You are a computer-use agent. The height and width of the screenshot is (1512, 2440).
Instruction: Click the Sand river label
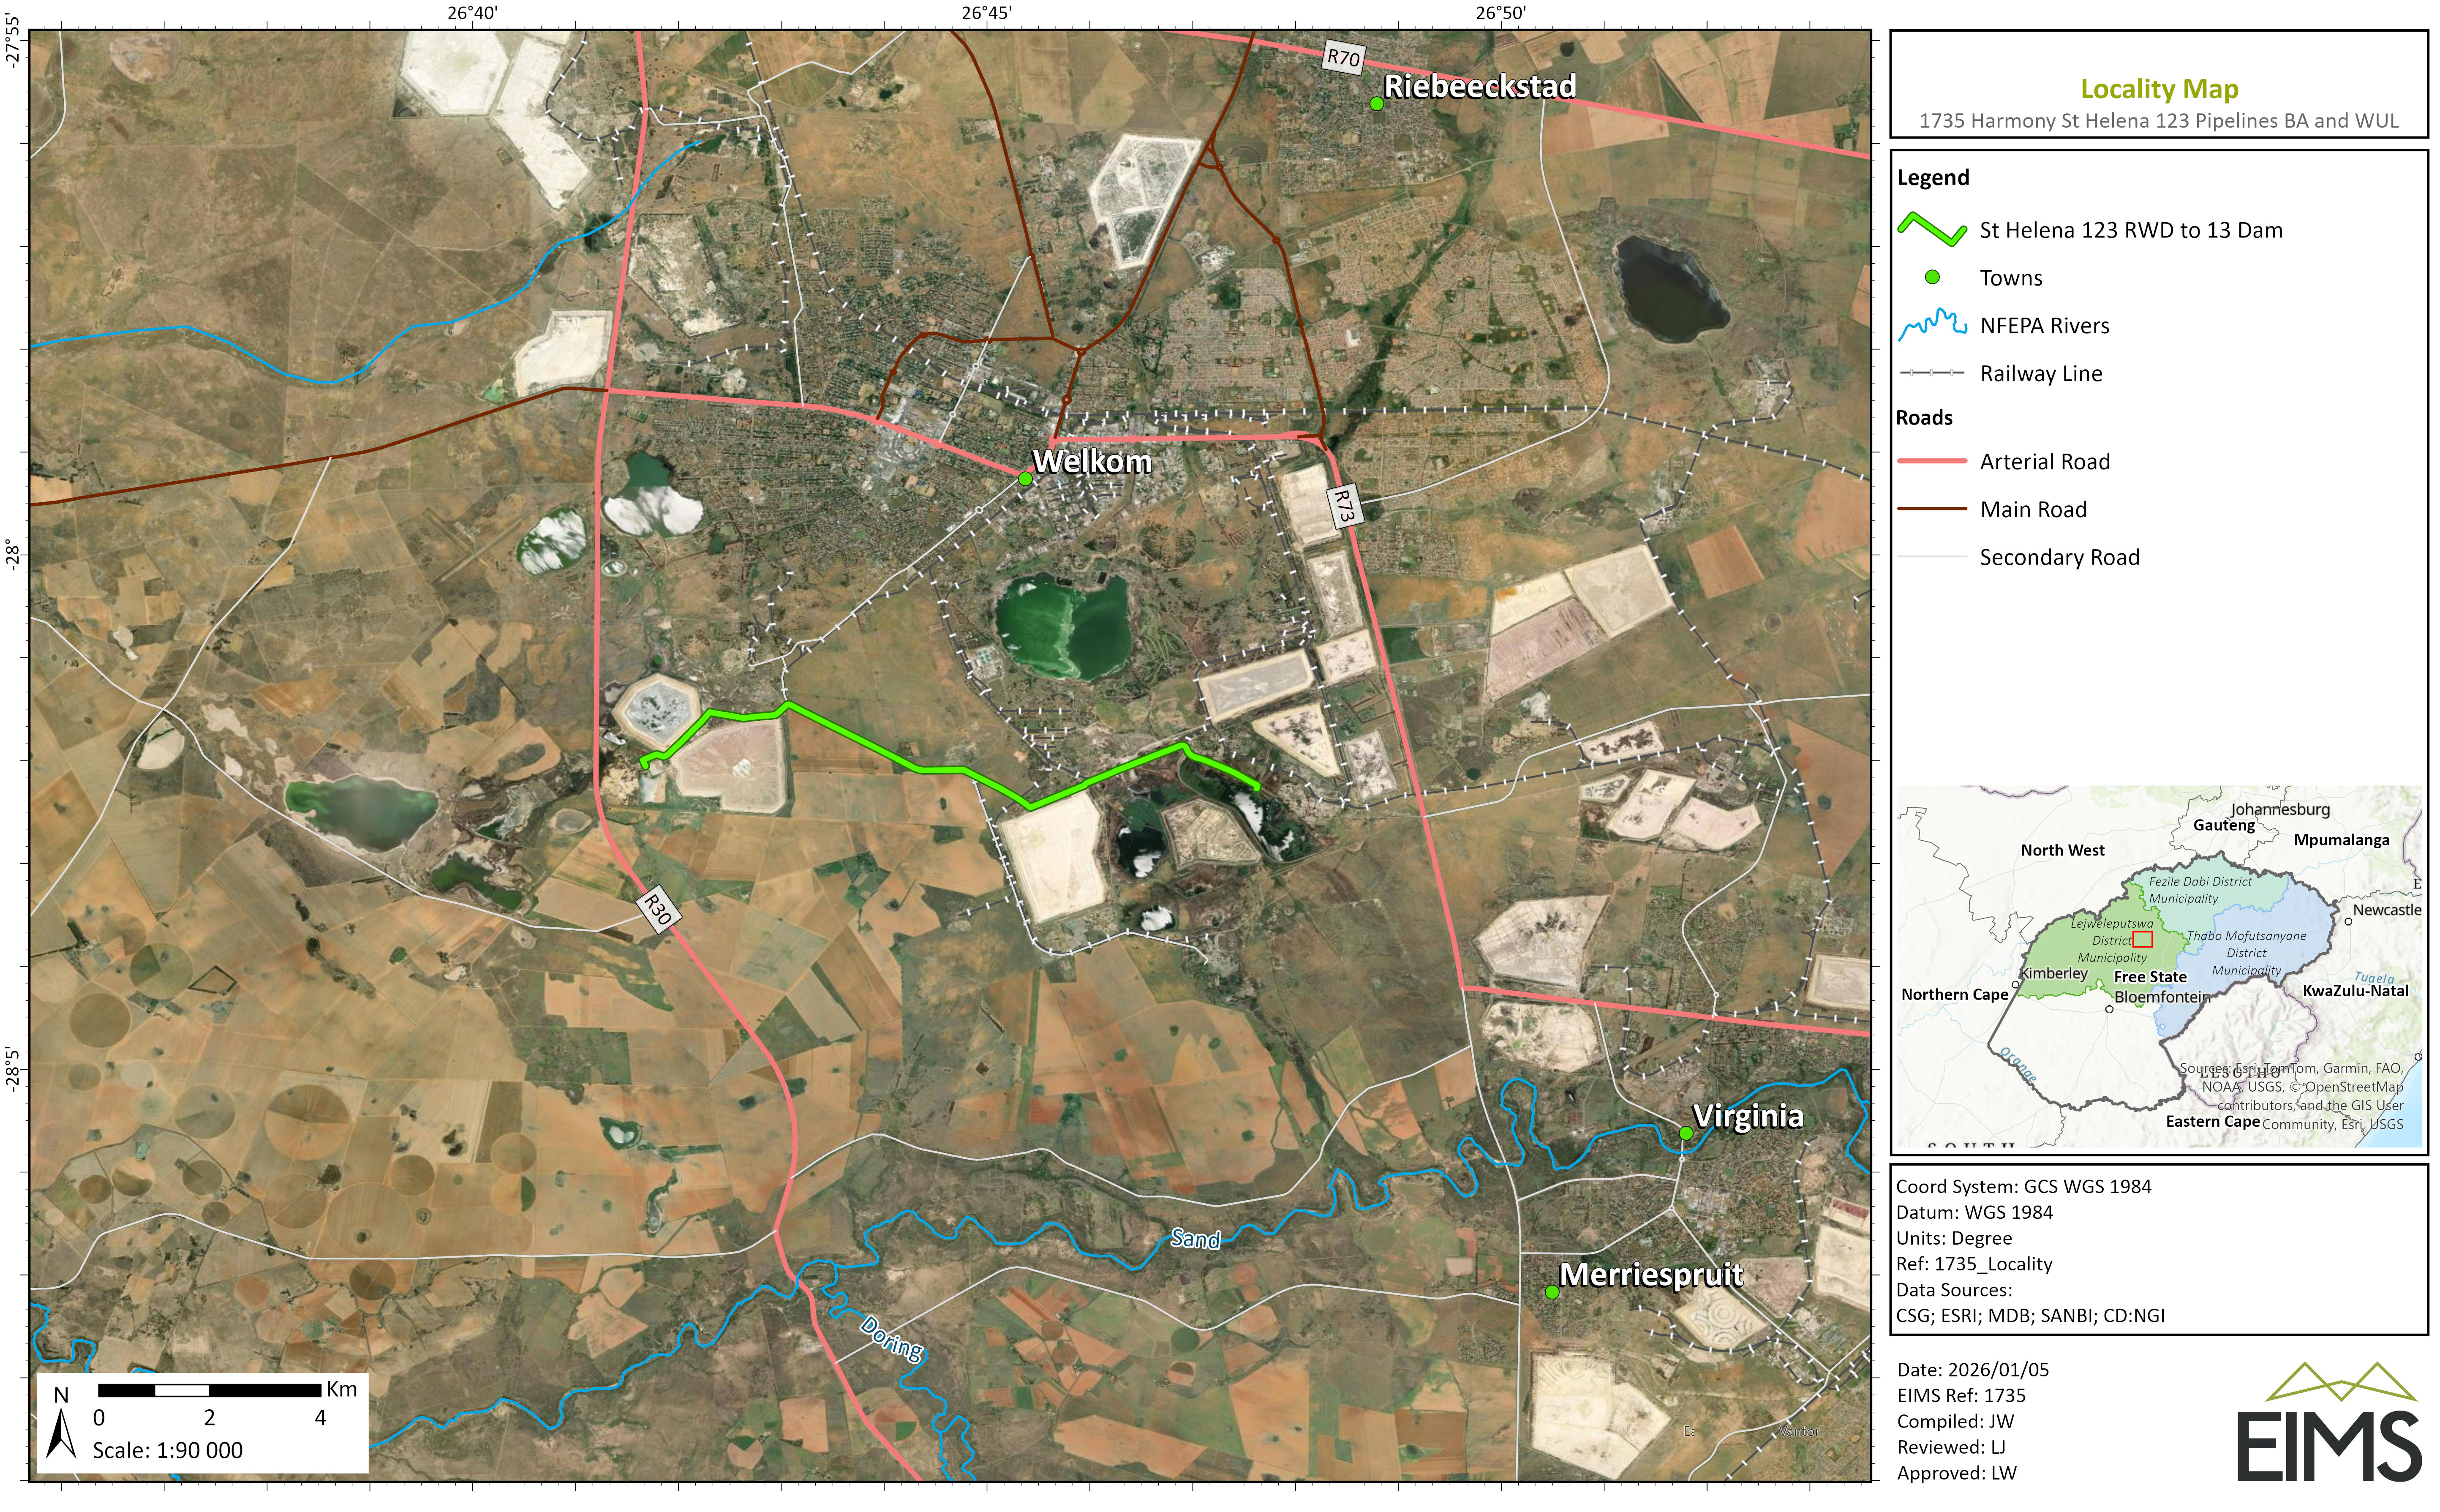coord(1196,1239)
